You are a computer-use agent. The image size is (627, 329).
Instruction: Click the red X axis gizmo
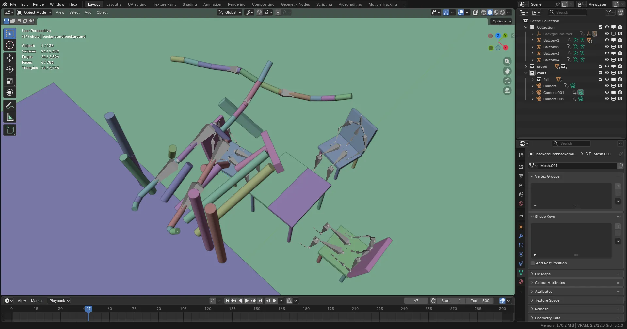click(x=506, y=48)
